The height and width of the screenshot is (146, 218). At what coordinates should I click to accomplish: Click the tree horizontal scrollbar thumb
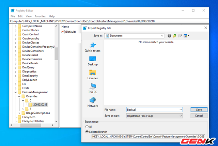coord(31,125)
